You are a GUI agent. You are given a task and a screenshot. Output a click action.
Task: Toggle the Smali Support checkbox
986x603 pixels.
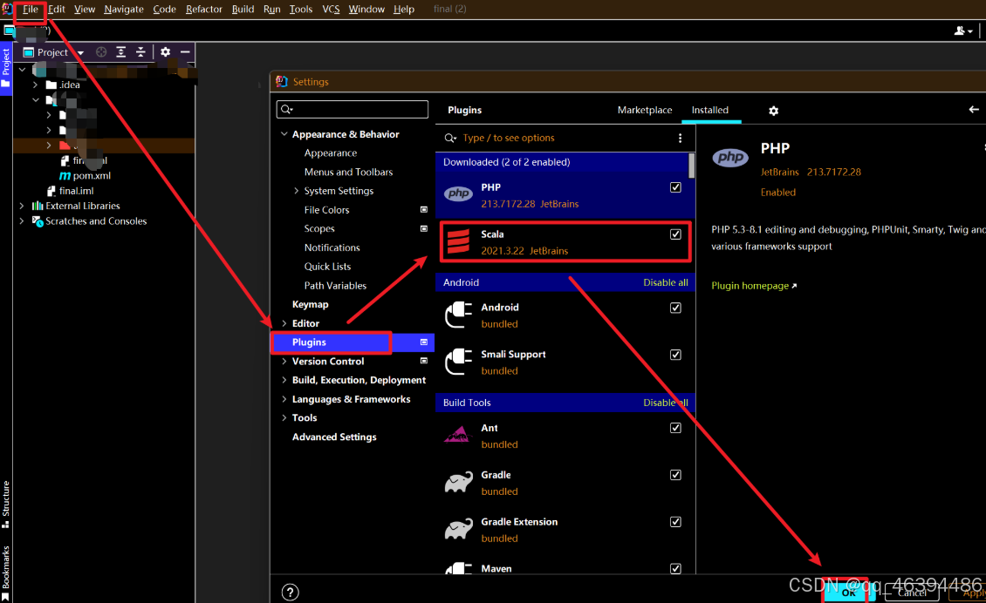pos(675,355)
